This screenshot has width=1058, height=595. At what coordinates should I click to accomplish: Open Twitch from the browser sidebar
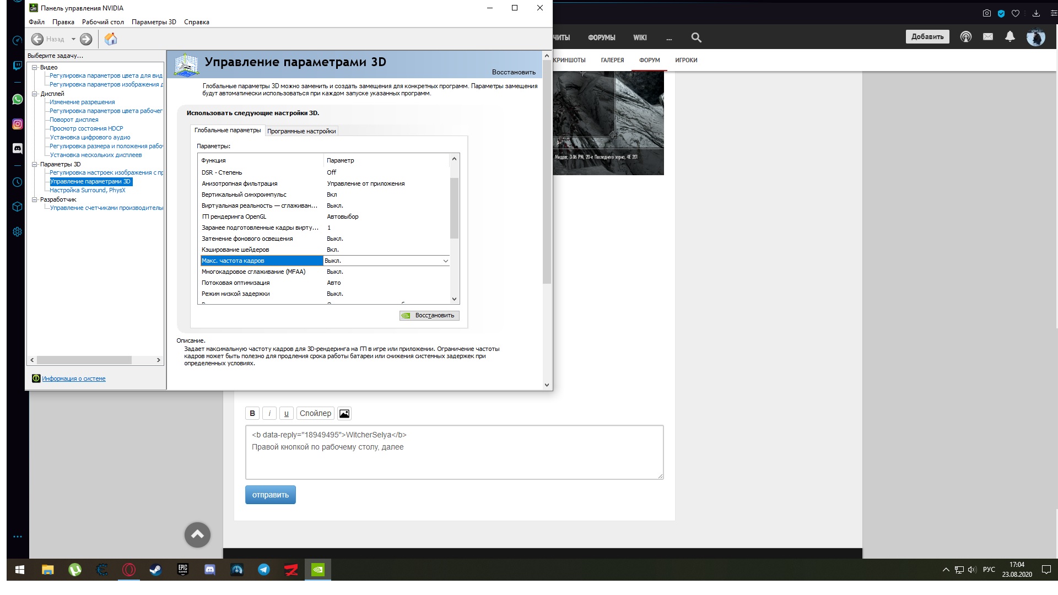pos(17,66)
